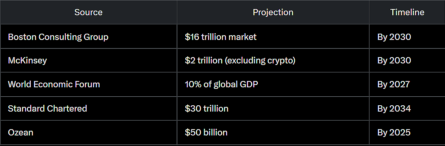Screen dimensions: 445x146
Task: Click the Source column header
Action: [x=89, y=12]
